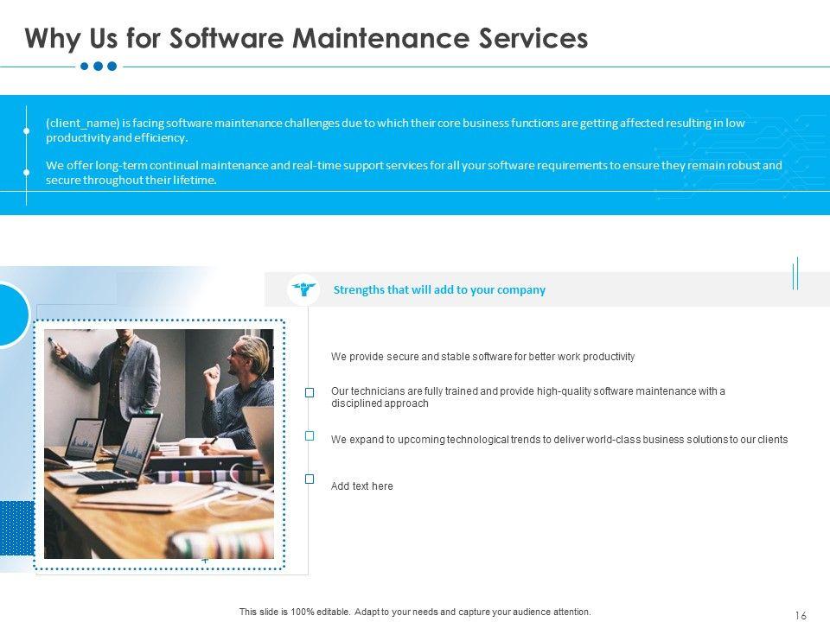This screenshot has width=830, height=622.
Task: Check the box next to 'Add text here'
Action: coord(310,479)
